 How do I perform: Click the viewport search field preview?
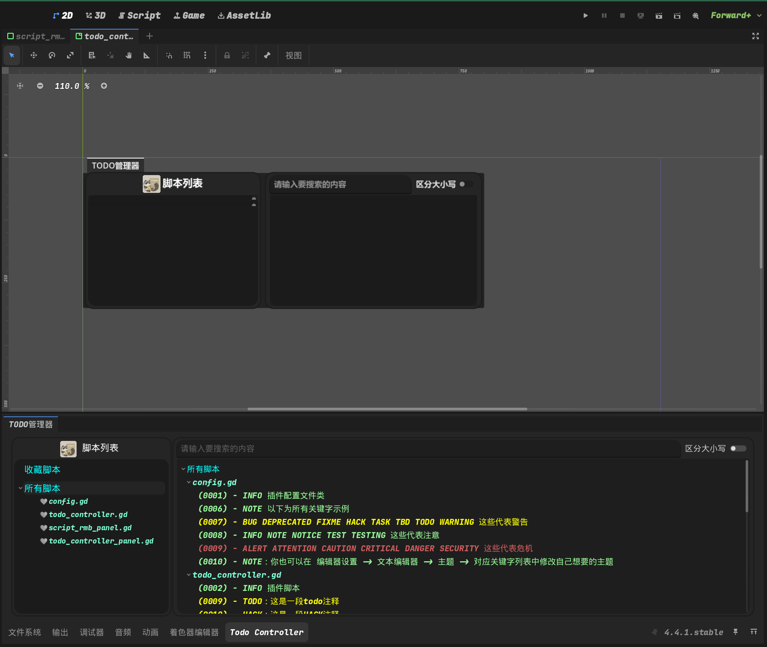340,184
